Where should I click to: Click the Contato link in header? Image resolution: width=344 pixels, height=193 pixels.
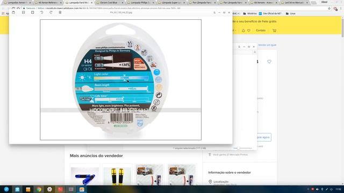[x=261, y=31]
